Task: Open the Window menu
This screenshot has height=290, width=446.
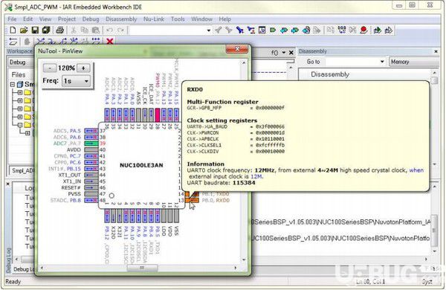Action: click(201, 19)
